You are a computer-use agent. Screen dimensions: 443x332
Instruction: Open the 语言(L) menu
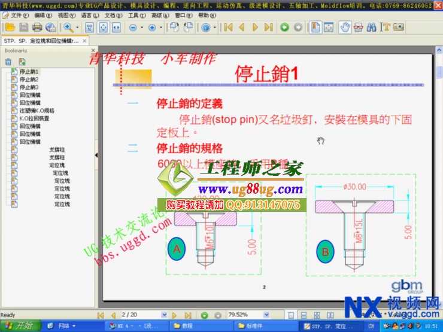tap(90, 16)
